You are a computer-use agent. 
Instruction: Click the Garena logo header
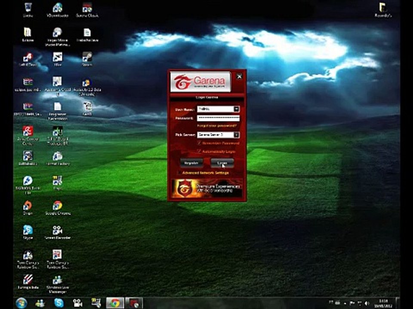[200, 82]
